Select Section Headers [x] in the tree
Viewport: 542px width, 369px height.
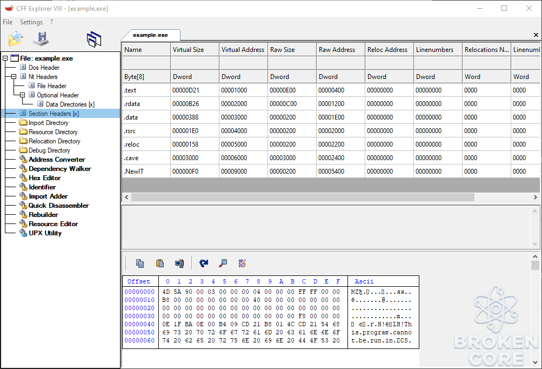(x=53, y=113)
